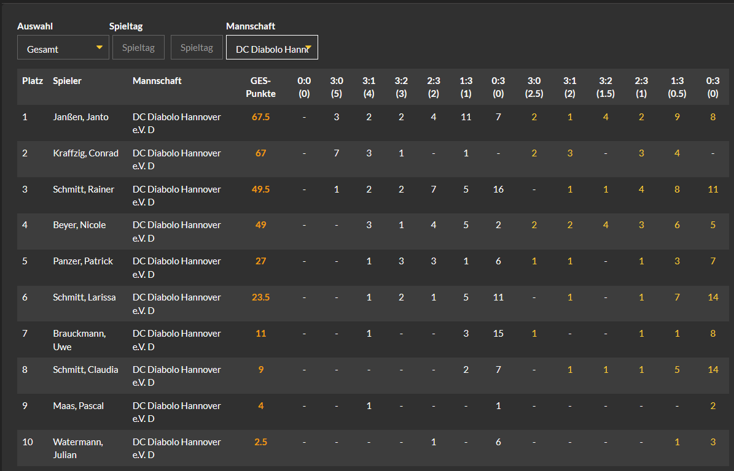Screen dimensions: 734x471
Task: Click the Platz column header
Action: [x=33, y=81]
